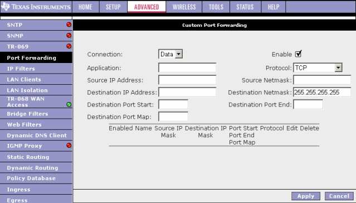Click the Enabled column header
356x203 pixels.
pos(120,128)
